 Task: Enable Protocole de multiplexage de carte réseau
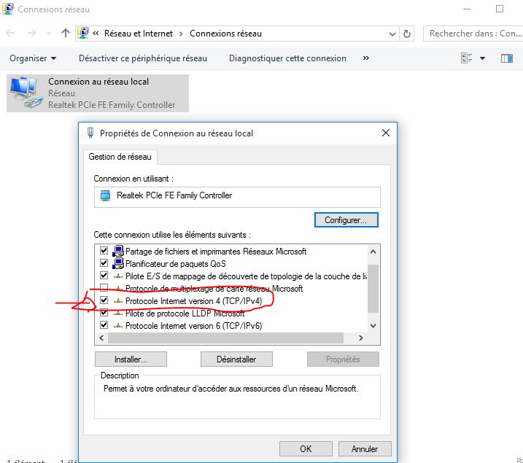tap(104, 288)
